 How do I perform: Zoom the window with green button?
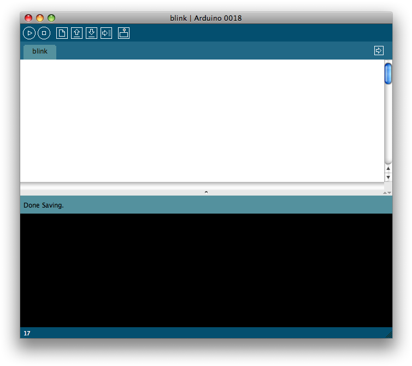point(51,18)
